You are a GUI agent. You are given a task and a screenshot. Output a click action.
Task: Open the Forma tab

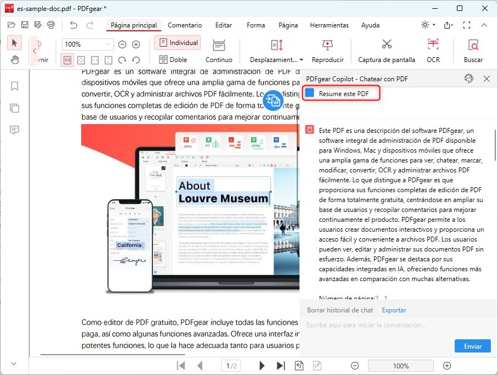(256, 25)
